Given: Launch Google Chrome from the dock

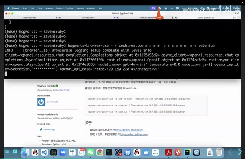Looking at the screenshot, I should click(x=100, y=152).
